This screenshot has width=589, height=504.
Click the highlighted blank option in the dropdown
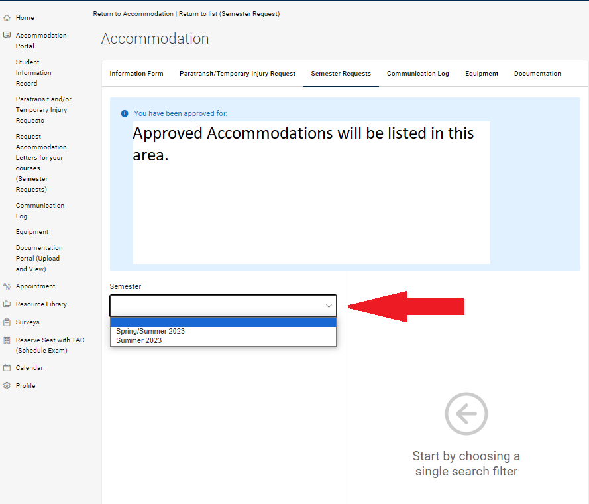click(223, 321)
